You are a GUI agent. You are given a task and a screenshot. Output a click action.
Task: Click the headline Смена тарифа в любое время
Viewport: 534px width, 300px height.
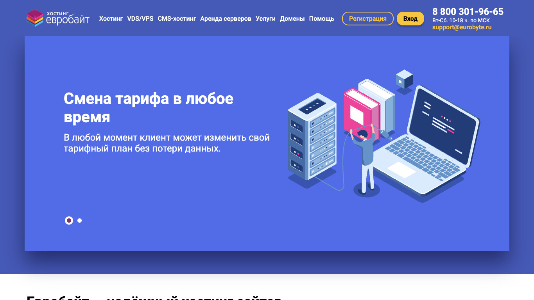pos(149,108)
